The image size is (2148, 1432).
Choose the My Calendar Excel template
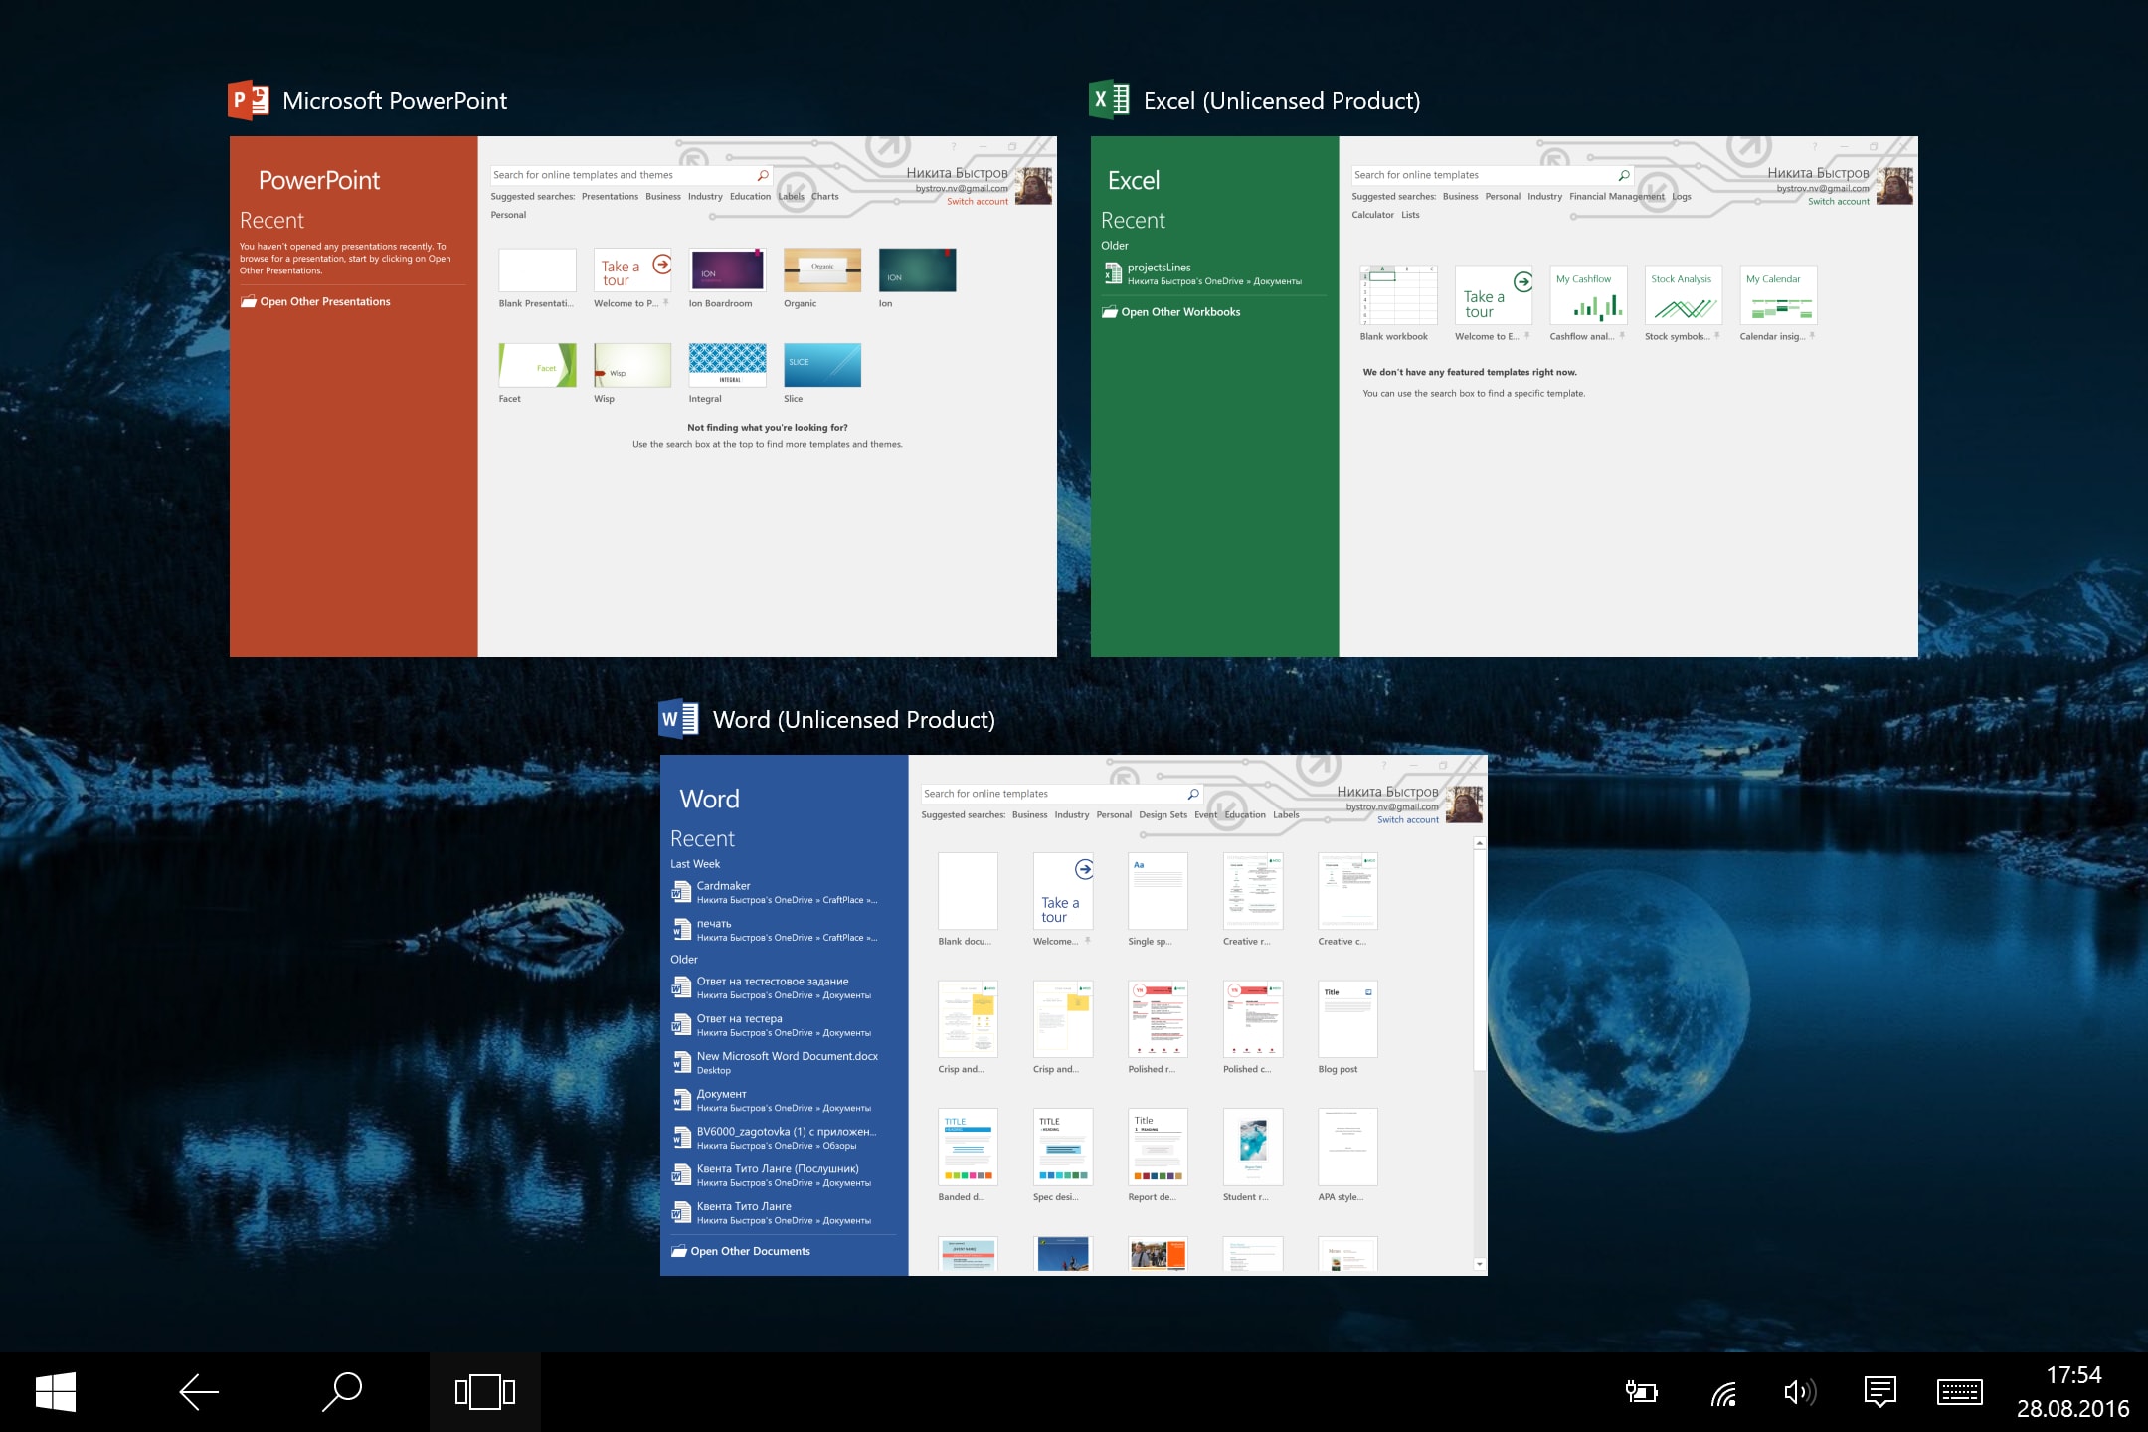click(1778, 295)
